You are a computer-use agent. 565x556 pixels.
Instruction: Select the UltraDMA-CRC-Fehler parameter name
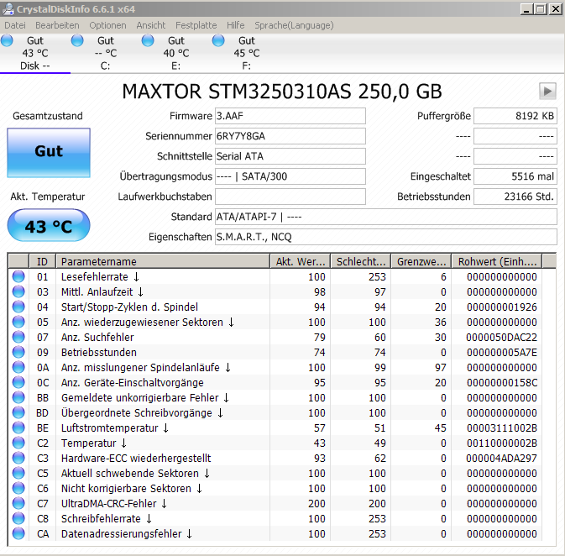[114, 504]
